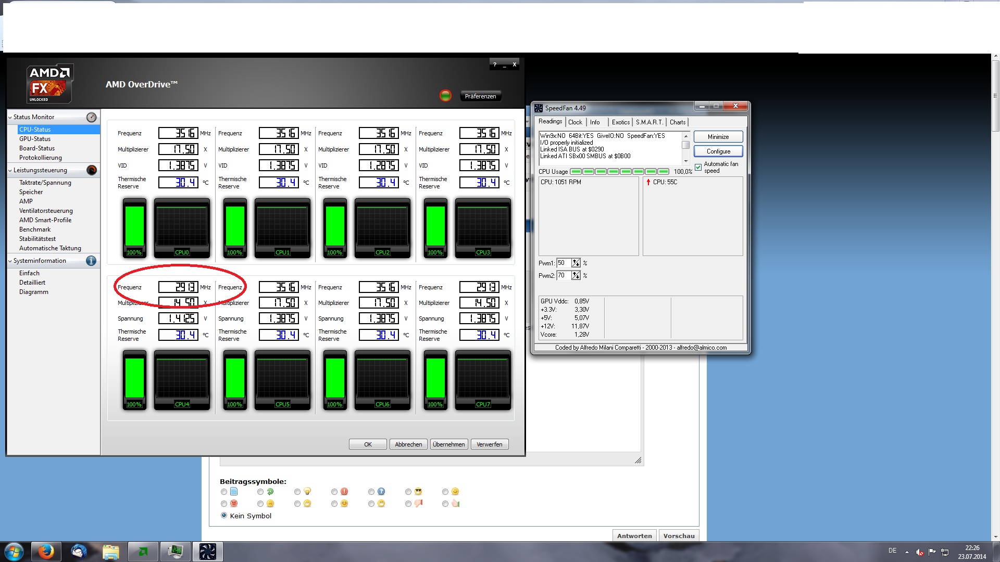Switch to the SpeedFan Clock tab

click(575, 122)
